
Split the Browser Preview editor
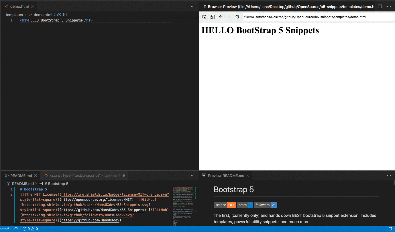click(x=380, y=6)
